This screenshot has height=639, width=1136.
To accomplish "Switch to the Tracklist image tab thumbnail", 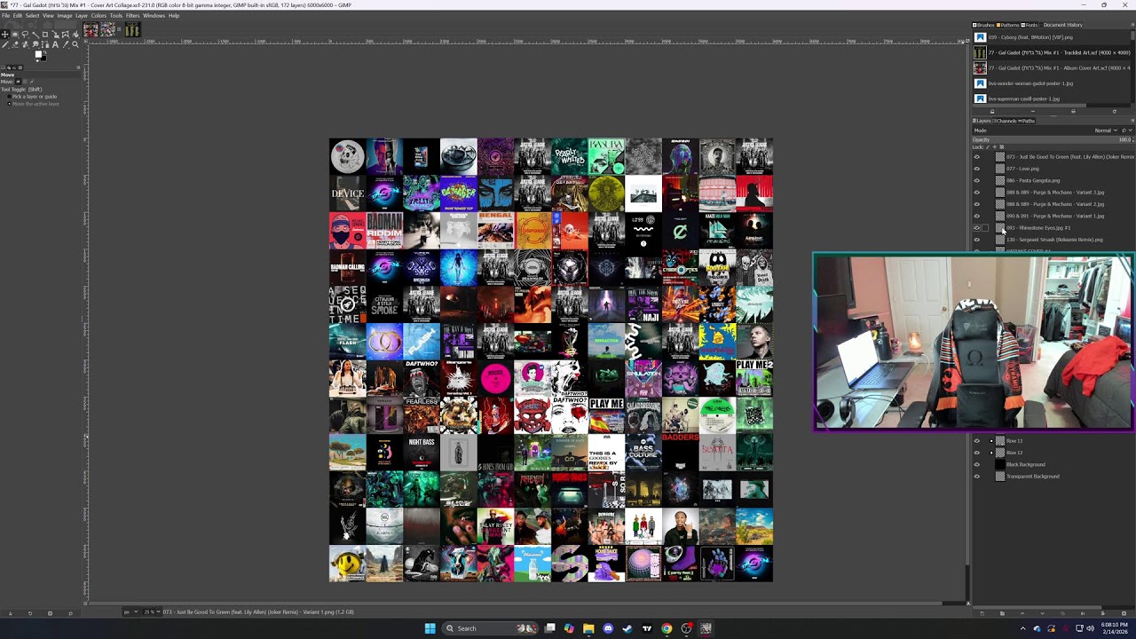I will click(132, 30).
